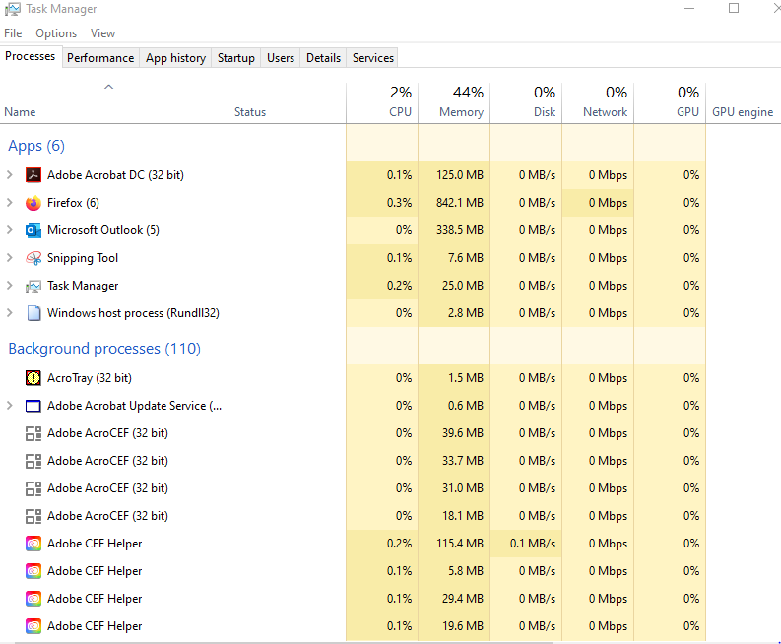Switch to the App history tab
The height and width of the screenshot is (644, 781).
[175, 58]
